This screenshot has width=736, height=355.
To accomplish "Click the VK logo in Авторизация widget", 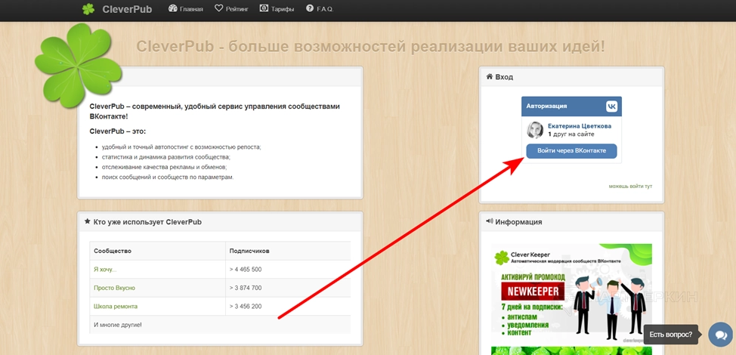I will click(611, 106).
